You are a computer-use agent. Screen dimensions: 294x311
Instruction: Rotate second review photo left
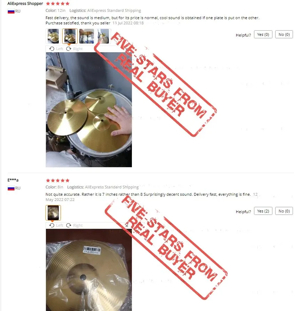[56, 225]
